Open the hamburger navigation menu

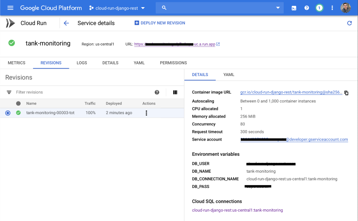[x=10, y=8]
